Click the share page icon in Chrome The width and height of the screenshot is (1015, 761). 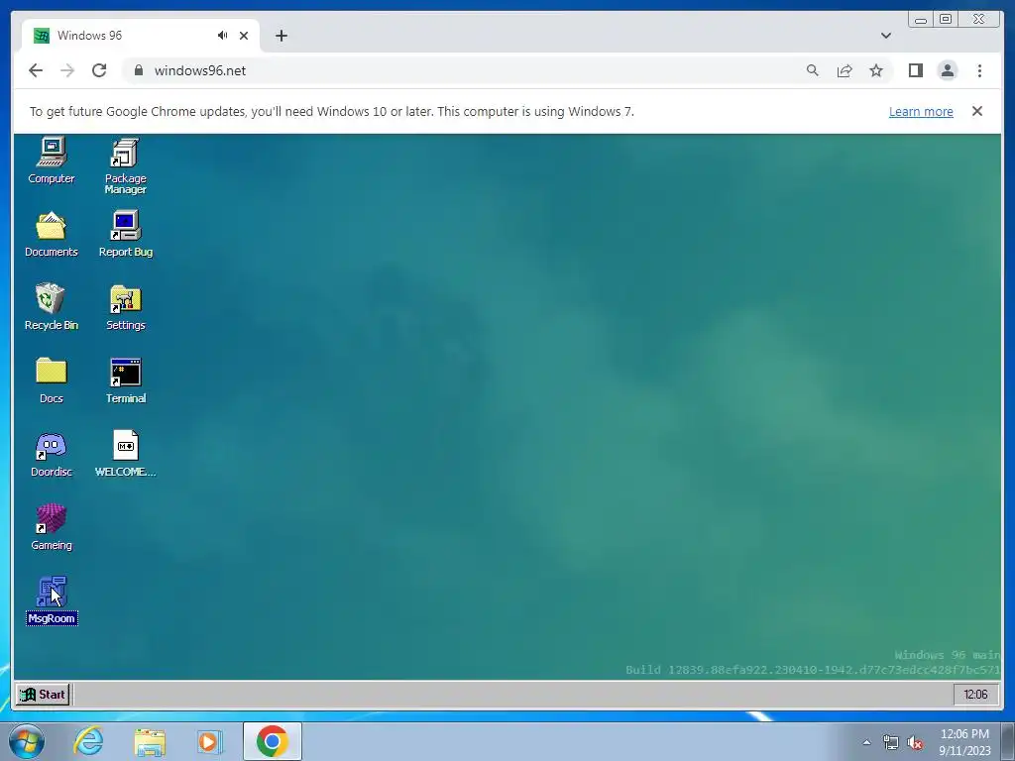pyautogui.click(x=845, y=70)
